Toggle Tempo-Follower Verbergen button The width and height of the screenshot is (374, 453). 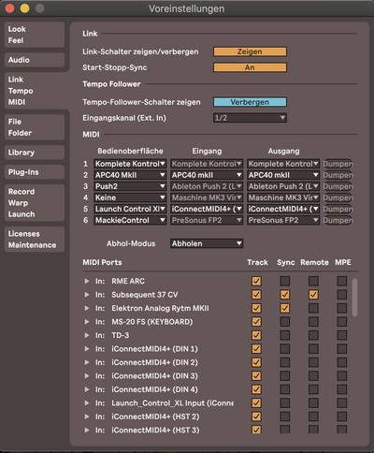(250, 102)
